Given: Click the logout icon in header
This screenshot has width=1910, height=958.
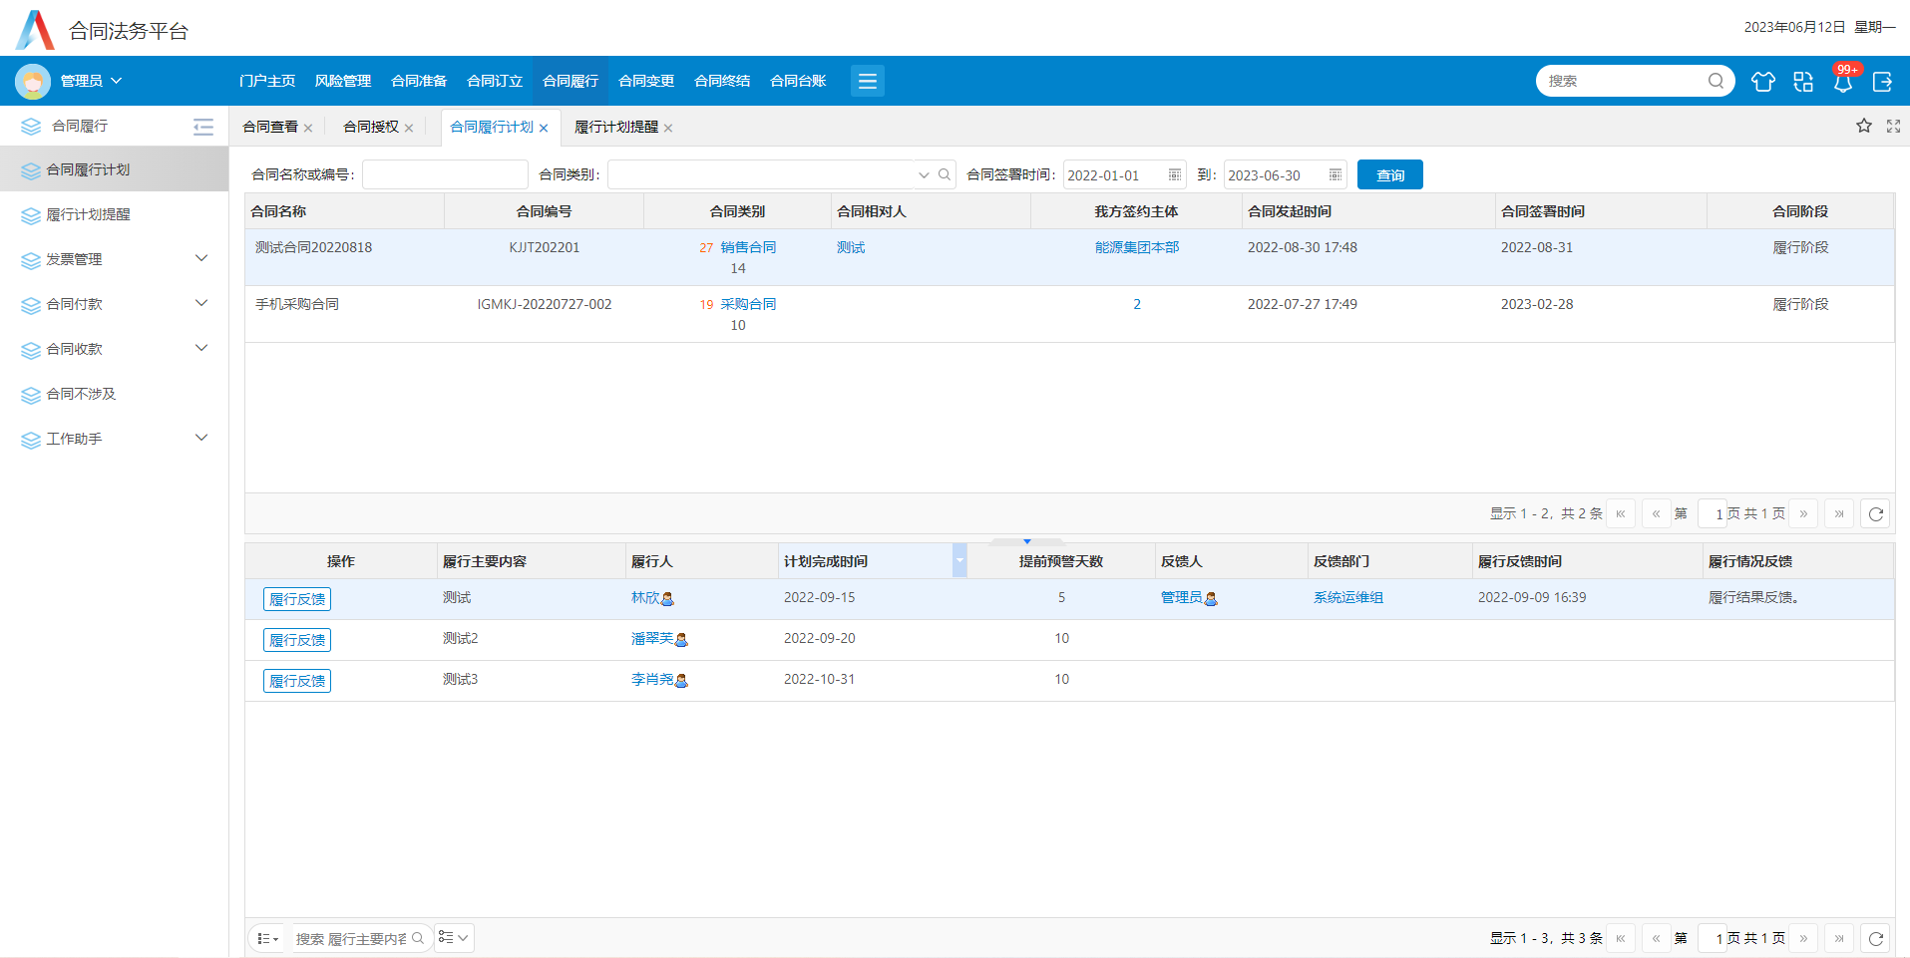Looking at the screenshot, I should (x=1882, y=82).
